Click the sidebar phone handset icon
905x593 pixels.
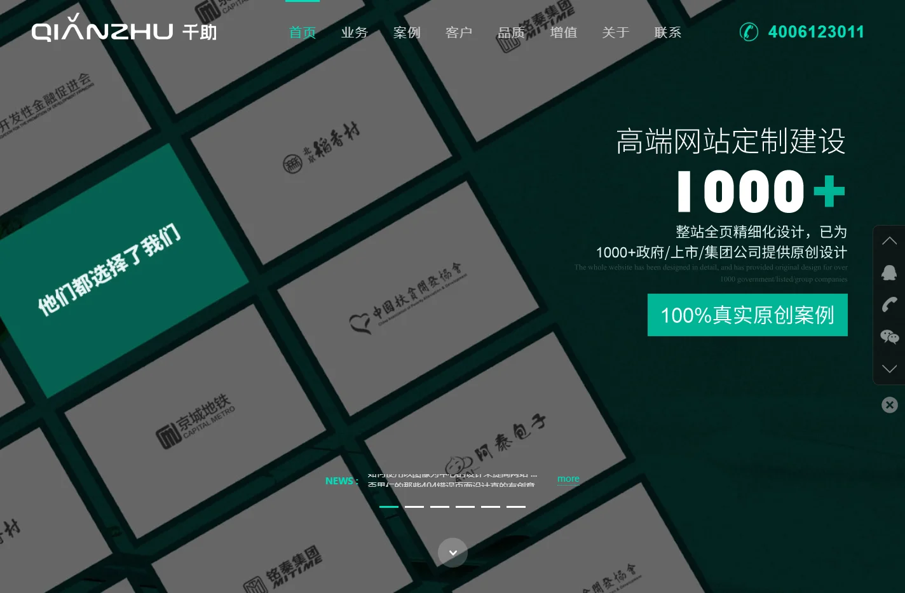tap(889, 304)
